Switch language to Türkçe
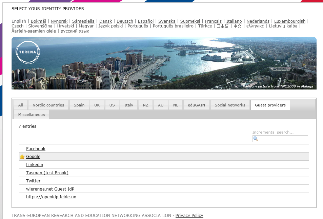Screen dimensions: 323x219 pos(205,26)
